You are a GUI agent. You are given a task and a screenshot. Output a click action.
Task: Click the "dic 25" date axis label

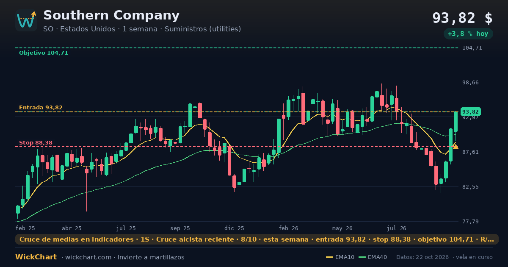click(x=235, y=228)
